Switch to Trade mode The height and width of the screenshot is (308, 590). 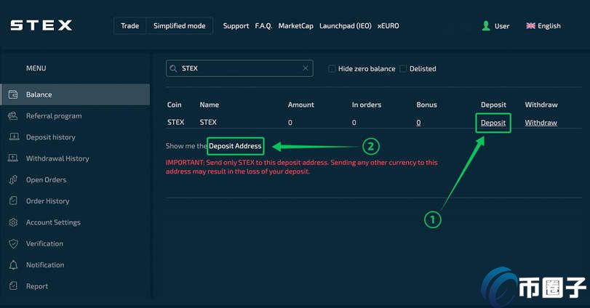coord(129,25)
